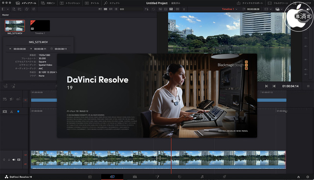The height and width of the screenshot is (180, 314).
Task: Open the viewer options menu icon
Action: pos(308,86)
